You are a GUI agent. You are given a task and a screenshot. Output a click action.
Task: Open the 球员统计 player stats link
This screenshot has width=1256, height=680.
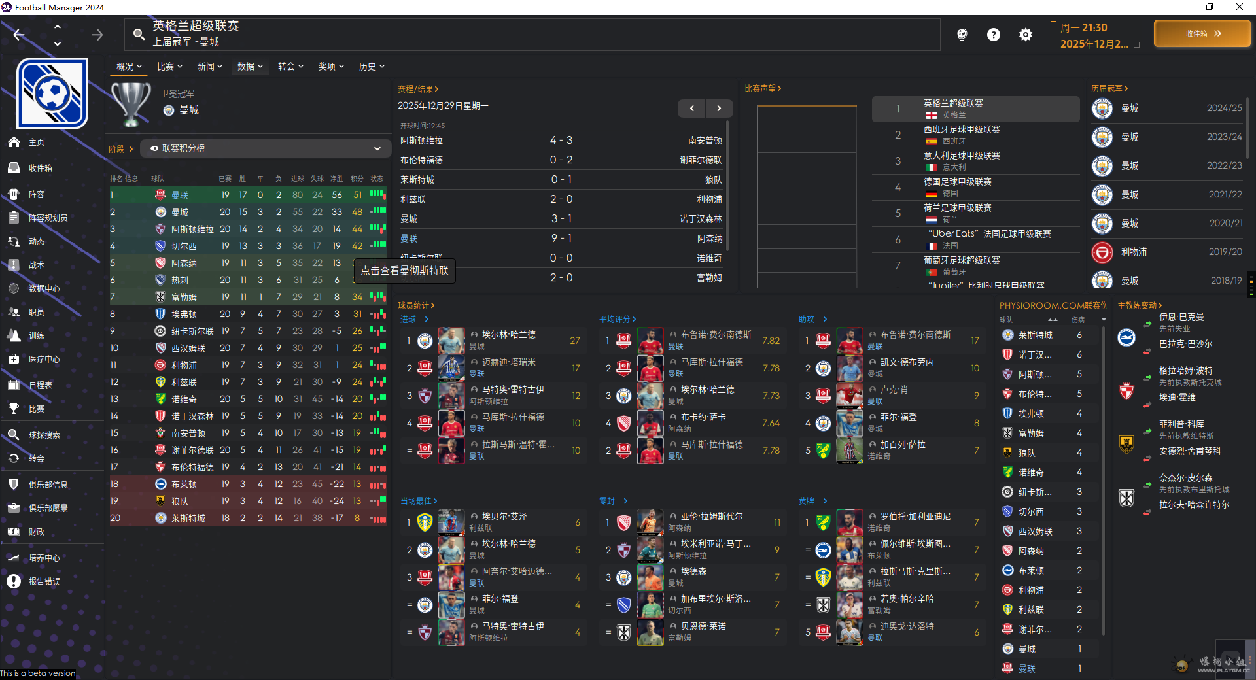(416, 305)
